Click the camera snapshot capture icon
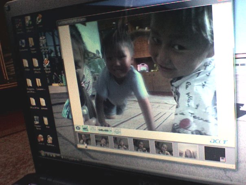The height and width of the screenshot is (185, 246). tap(78, 128)
